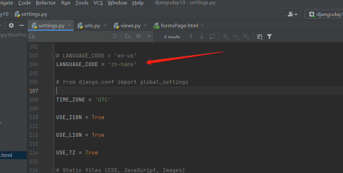This screenshot has height=173, width=343.
Task: Open the user account dropdown
Action: 292,14
